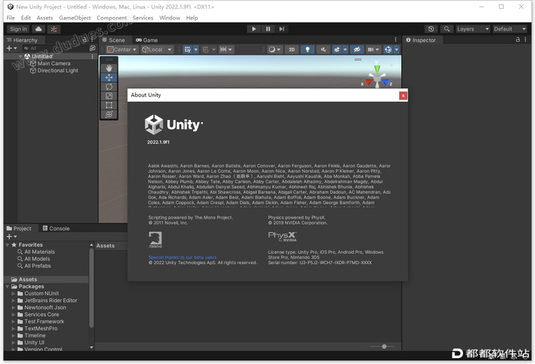Screen dimensions: 535x364
Task: Open the Local rotation dropdown
Action: click(157, 50)
